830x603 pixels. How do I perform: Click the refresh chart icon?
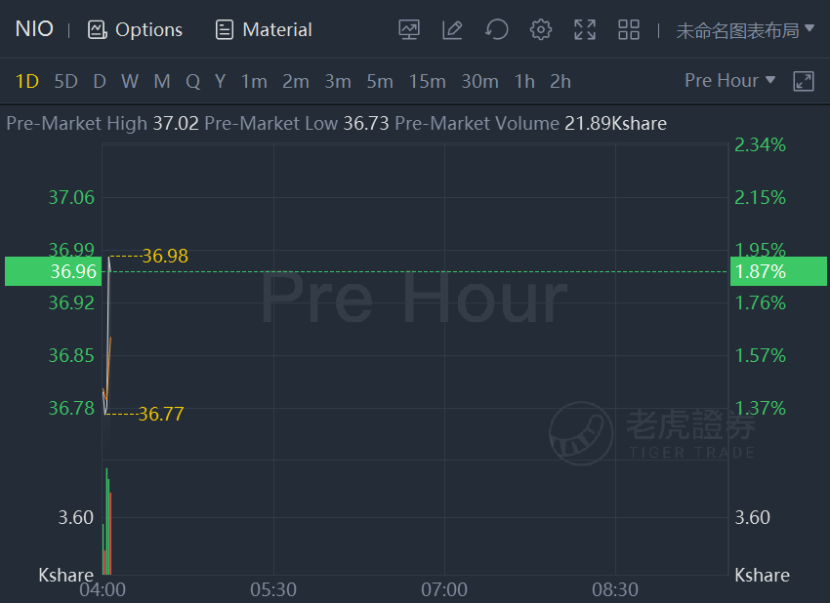pos(496,29)
